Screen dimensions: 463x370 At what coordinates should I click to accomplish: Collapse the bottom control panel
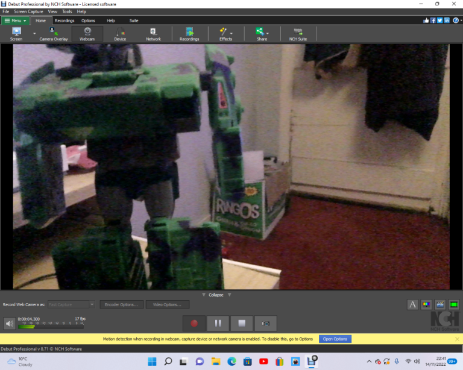coord(216,295)
